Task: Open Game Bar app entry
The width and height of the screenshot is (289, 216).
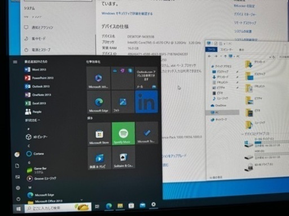Action: [37, 170]
